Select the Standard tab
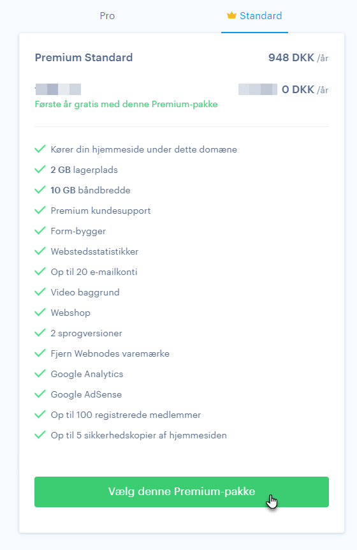This screenshot has width=357, height=550. [x=254, y=16]
